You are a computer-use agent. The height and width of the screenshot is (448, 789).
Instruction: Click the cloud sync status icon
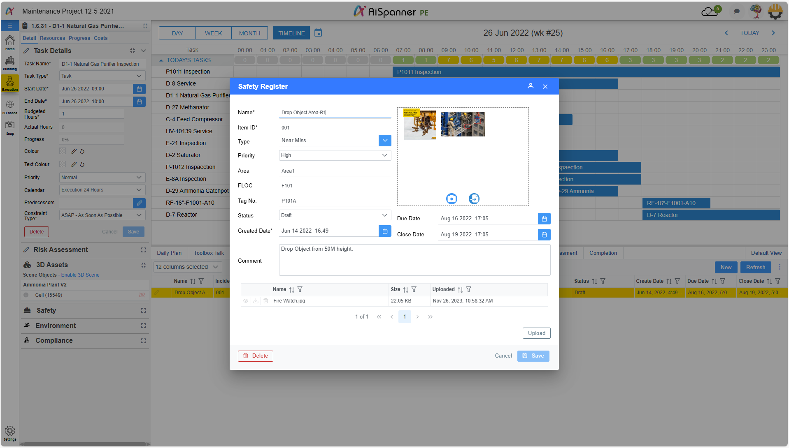tap(710, 12)
